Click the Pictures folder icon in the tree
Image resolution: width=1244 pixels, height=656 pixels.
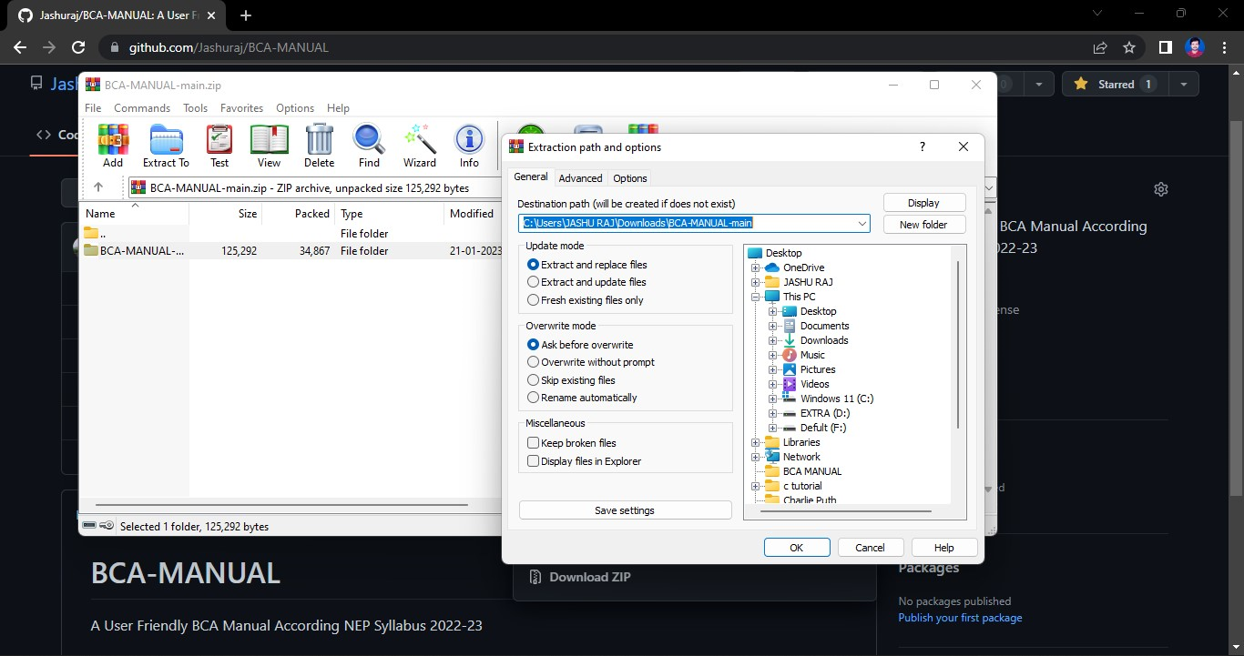790,369
